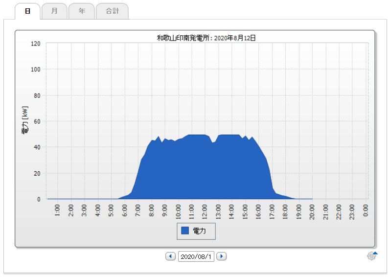390x277 pixels.
Task: Go to previous day with left arrow
Action: [x=170, y=256]
